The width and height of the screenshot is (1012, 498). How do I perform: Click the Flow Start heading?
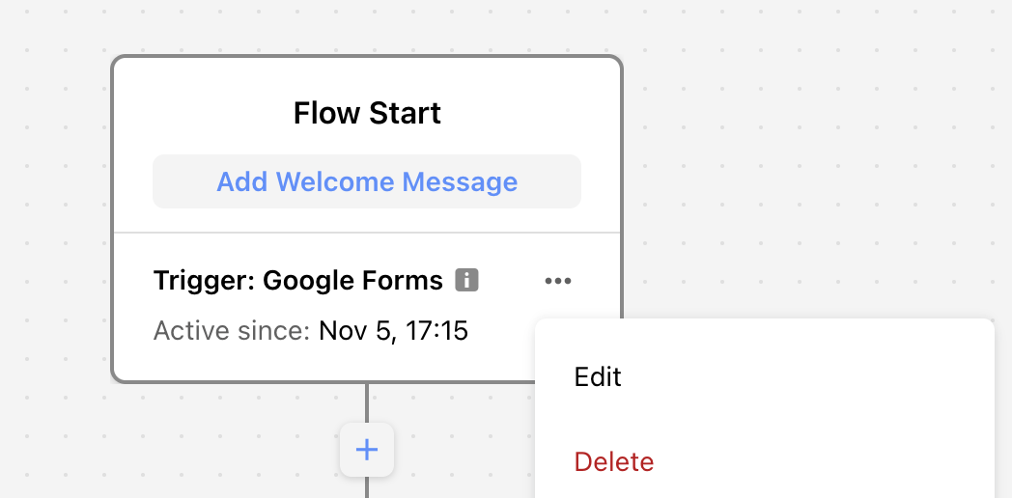point(367,113)
